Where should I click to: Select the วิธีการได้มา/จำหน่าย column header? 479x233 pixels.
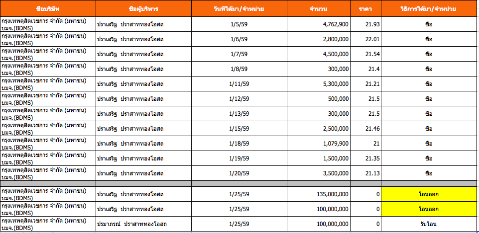click(429, 9)
